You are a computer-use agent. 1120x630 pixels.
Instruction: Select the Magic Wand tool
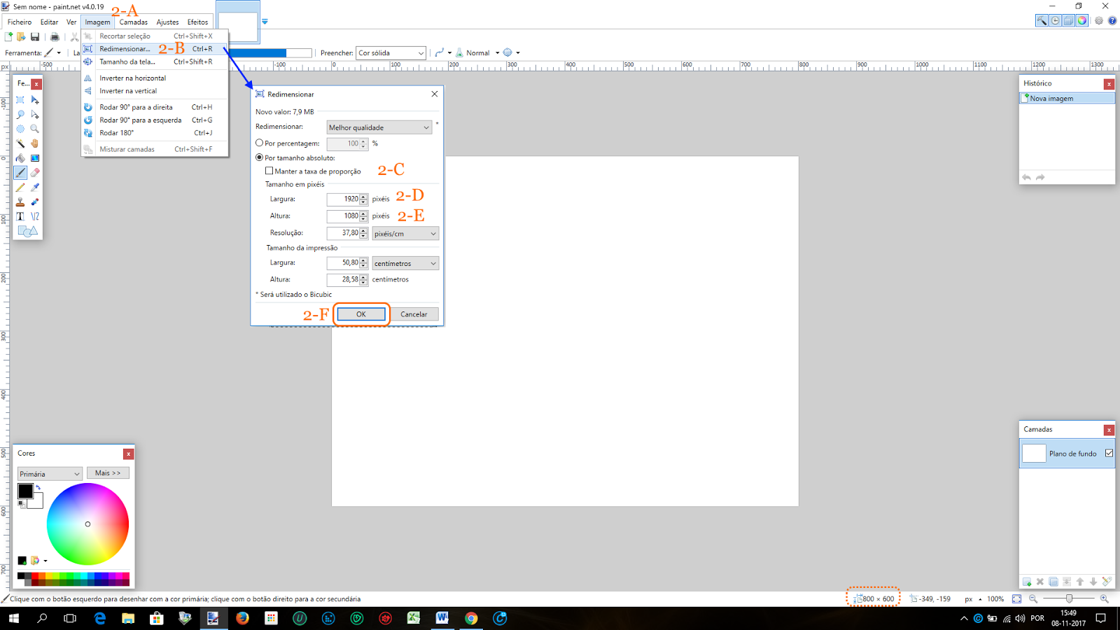[x=20, y=143]
